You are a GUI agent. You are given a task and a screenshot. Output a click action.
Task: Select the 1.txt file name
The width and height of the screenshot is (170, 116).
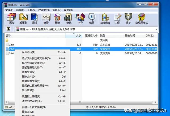[12, 45]
